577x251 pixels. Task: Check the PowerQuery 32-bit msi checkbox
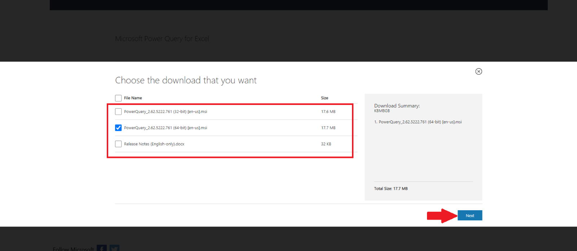point(118,112)
